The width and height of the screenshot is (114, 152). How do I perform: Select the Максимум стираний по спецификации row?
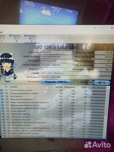coord(53,123)
